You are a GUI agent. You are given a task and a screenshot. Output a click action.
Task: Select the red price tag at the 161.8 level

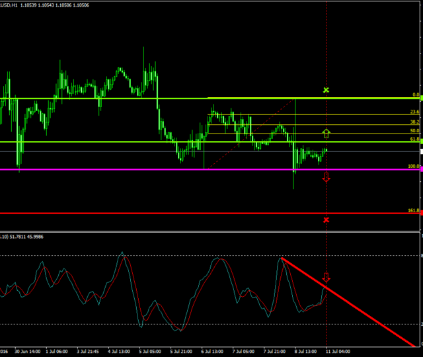click(x=421, y=214)
